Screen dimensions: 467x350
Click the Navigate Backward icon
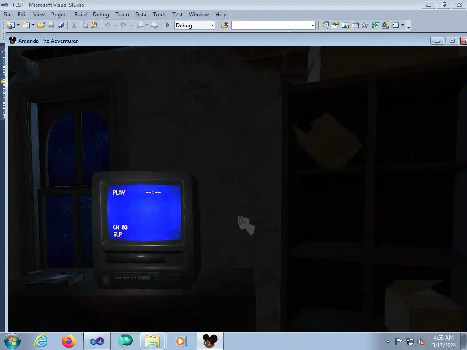click(140, 26)
